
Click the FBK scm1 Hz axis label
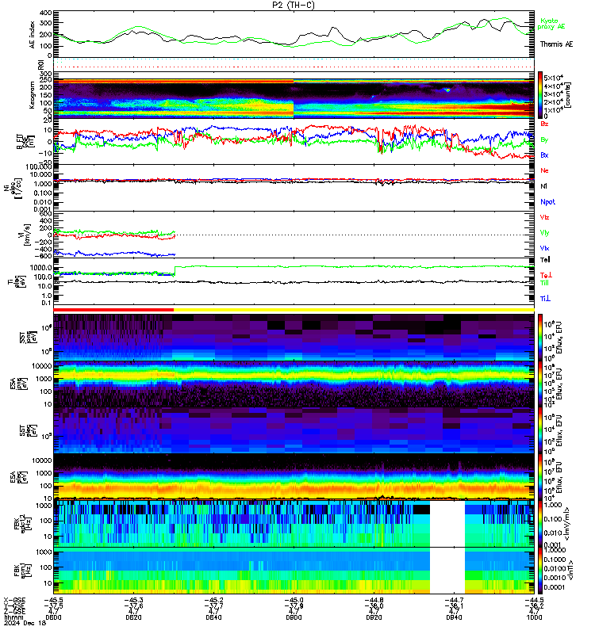pyautogui.click(x=25, y=571)
